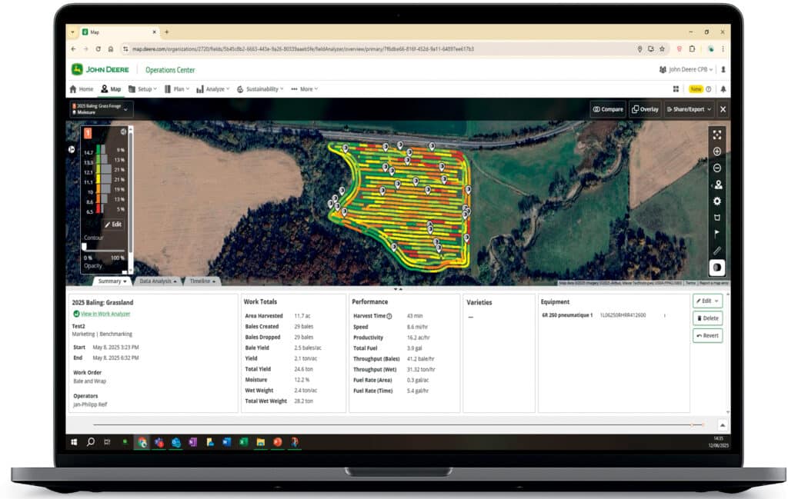This screenshot has width=788, height=499.
Task: Zoom out of the map
Action: click(717, 168)
